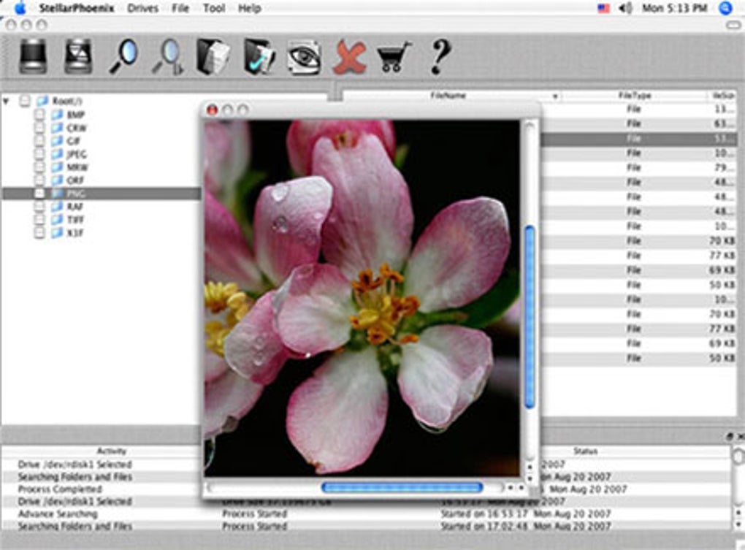Open the StellarPhoenix application menu
The image size is (745, 550).
coord(77,8)
